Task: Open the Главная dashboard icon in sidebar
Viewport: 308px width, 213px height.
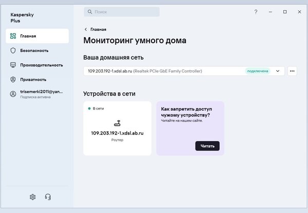Action: 13,36
